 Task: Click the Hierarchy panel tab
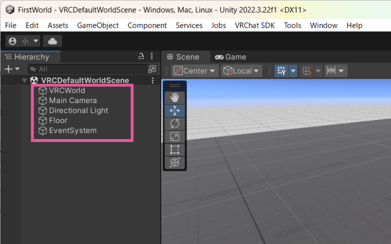tap(31, 57)
